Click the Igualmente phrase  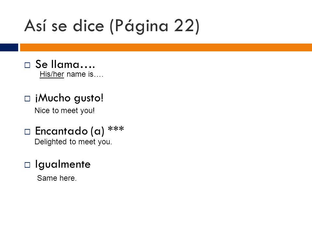[63, 164]
